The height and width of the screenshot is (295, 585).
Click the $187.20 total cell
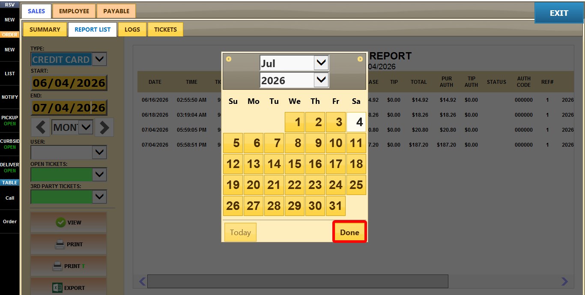418,145
